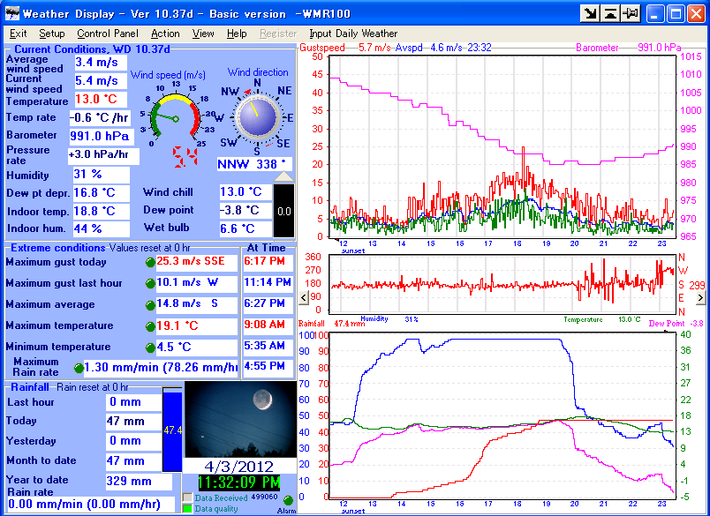Click green LED beside Maximum temperature
Viewport: 710px width, 516px height.
pos(150,325)
